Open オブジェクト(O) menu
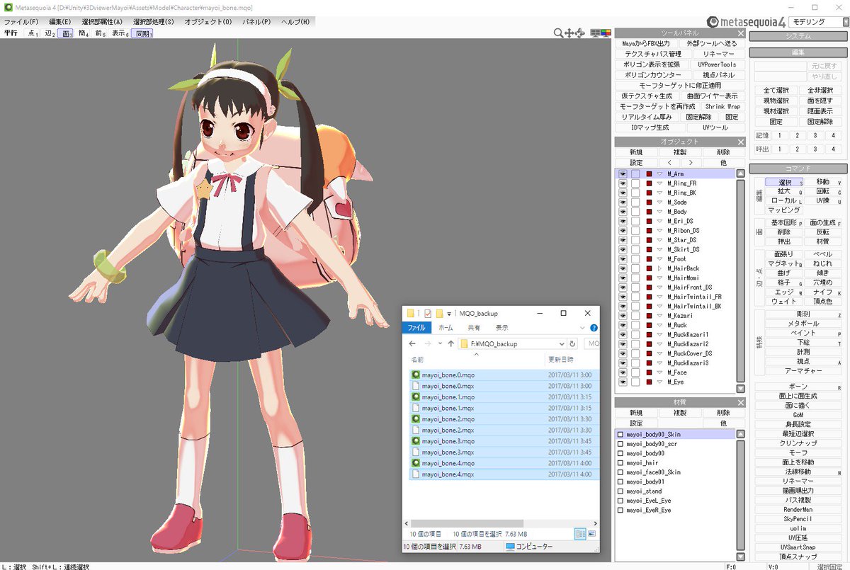Screen dimensions: 850x570 [208, 22]
